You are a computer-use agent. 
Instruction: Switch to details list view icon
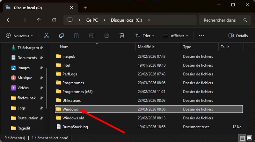pyautogui.click(x=243, y=138)
